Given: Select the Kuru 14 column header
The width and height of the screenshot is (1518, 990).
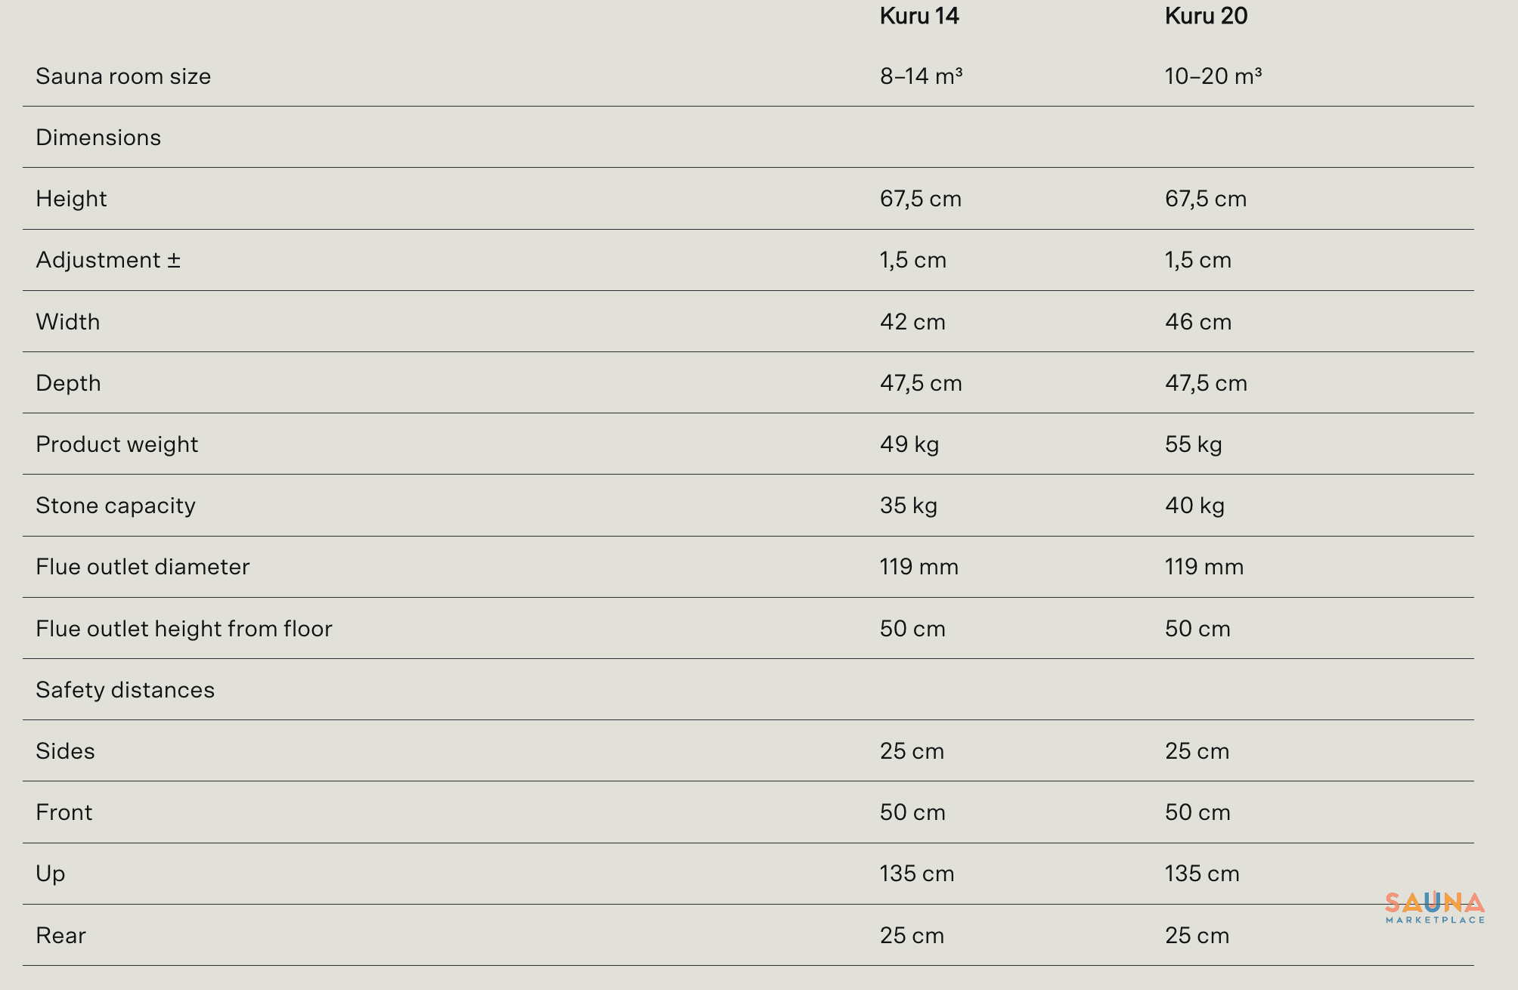Looking at the screenshot, I should 919,16.
